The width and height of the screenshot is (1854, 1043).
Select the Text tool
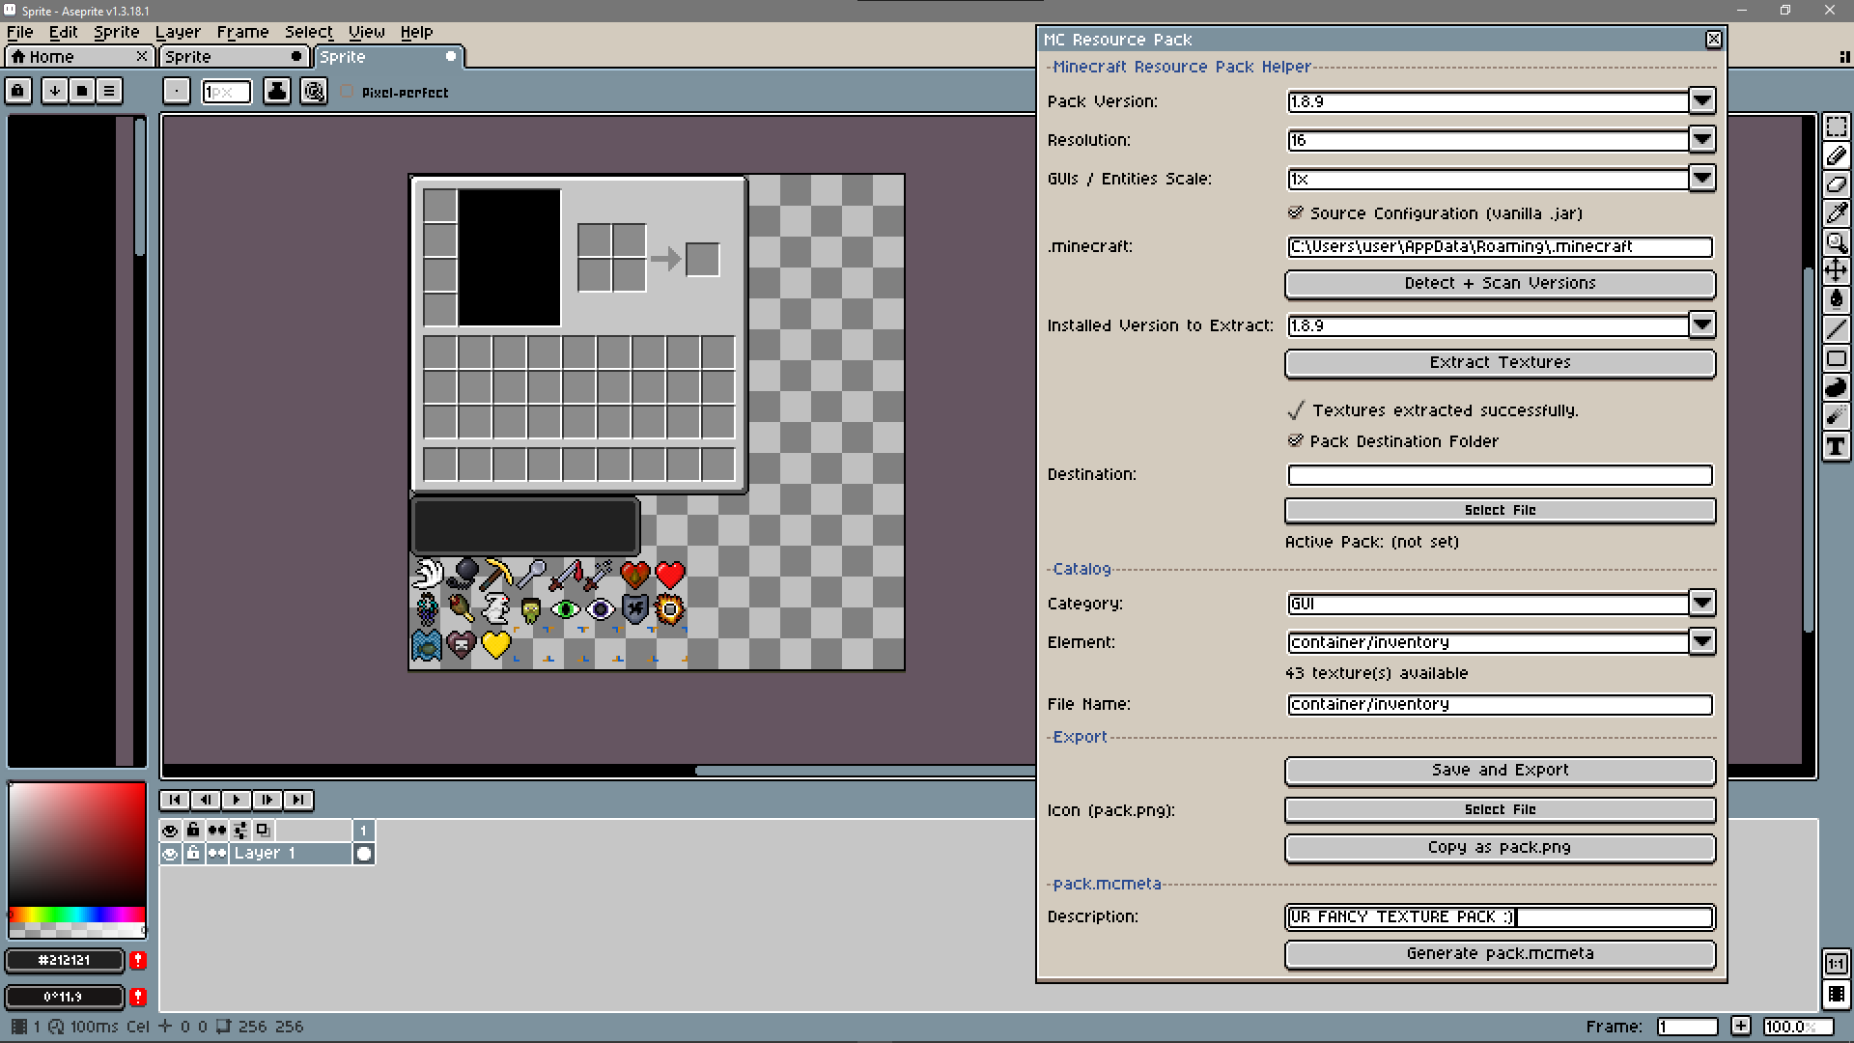tap(1836, 446)
